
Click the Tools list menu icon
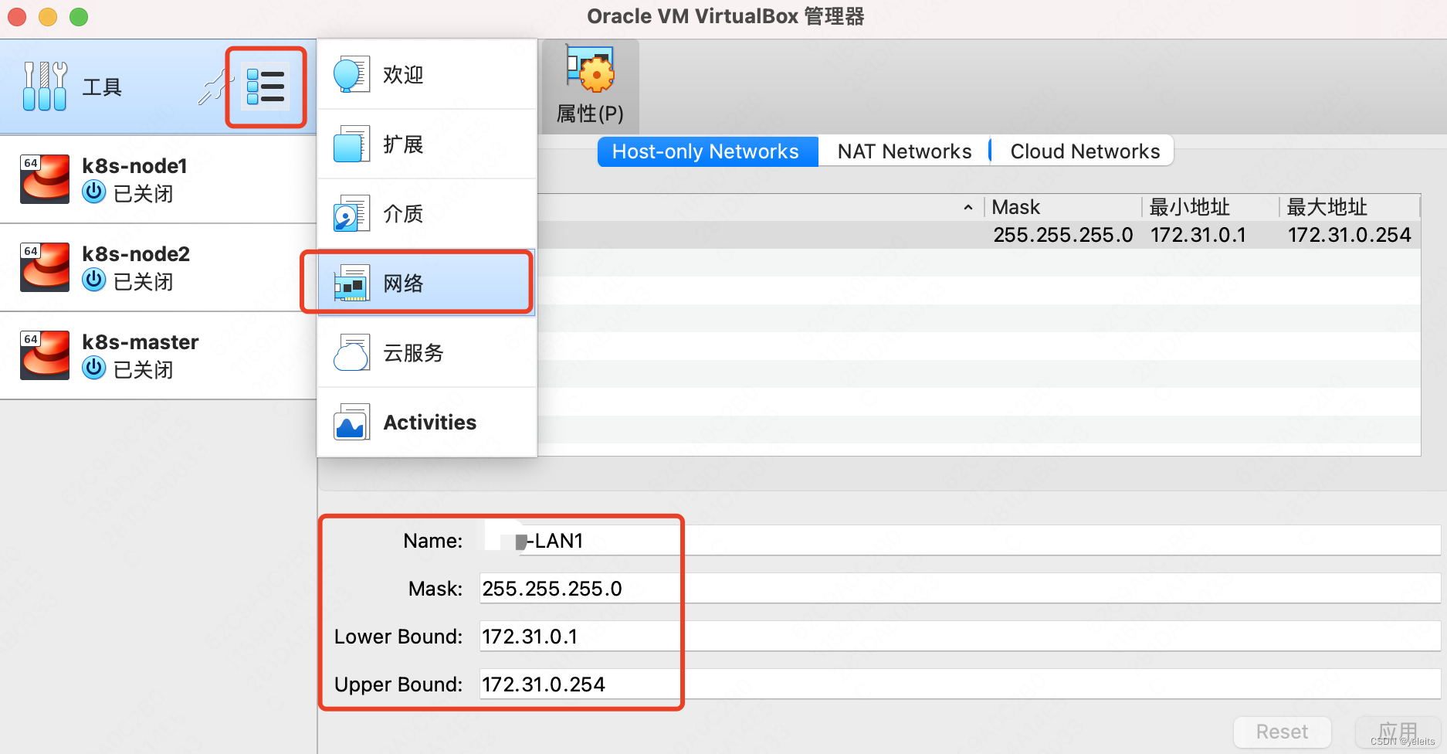pos(266,87)
